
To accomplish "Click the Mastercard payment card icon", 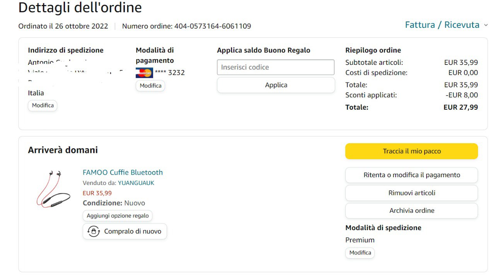I will point(144,73).
